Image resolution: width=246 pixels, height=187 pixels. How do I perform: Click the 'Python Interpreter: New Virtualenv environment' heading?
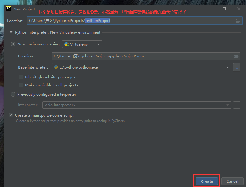coord(58,32)
